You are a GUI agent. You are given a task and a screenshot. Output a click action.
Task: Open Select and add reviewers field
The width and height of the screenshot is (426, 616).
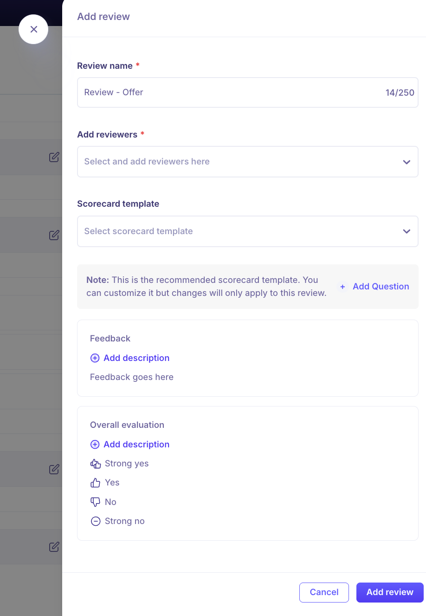click(x=232, y=162)
